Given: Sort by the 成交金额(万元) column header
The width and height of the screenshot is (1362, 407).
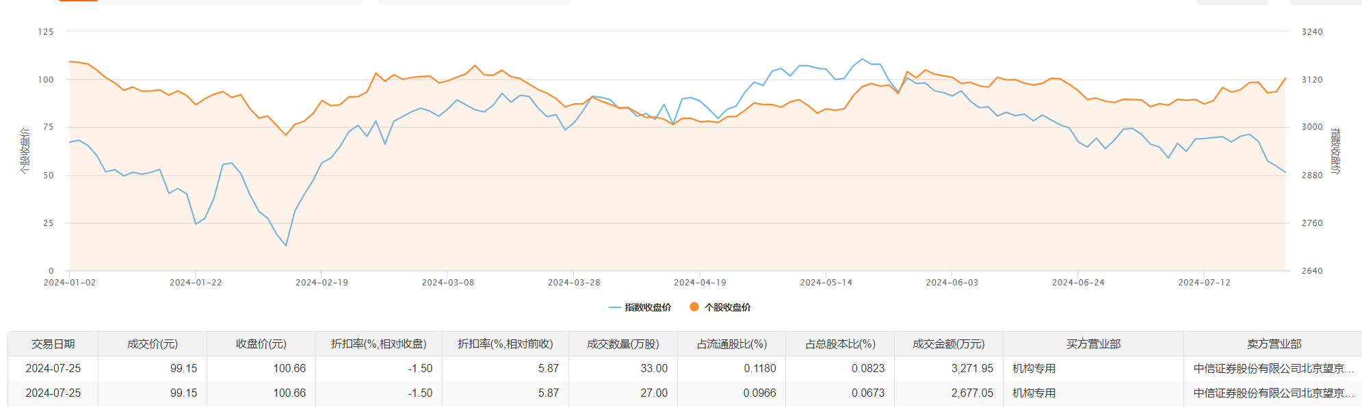Looking at the screenshot, I should [x=949, y=344].
